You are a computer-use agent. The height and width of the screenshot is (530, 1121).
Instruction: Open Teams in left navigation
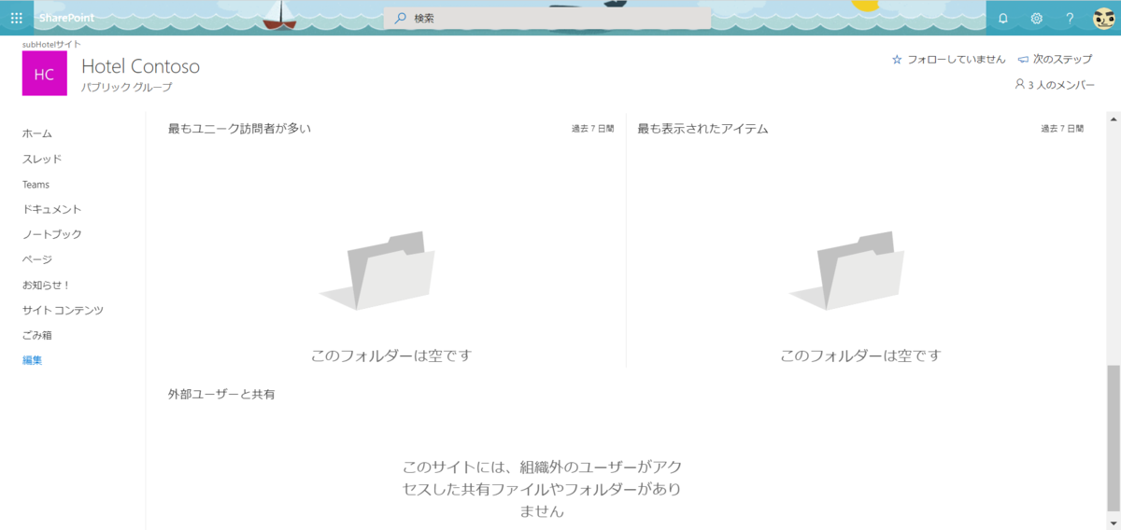pos(35,184)
